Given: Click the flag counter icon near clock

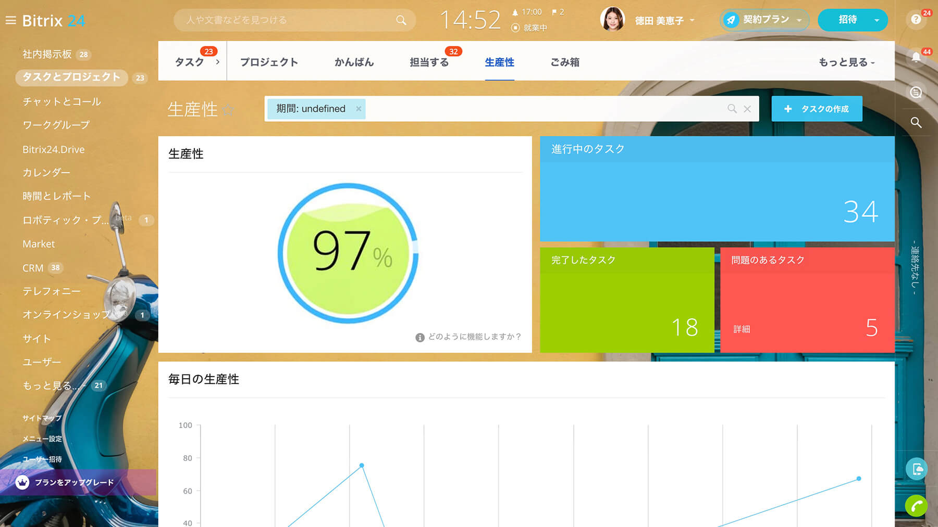Looking at the screenshot, I should [554, 12].
